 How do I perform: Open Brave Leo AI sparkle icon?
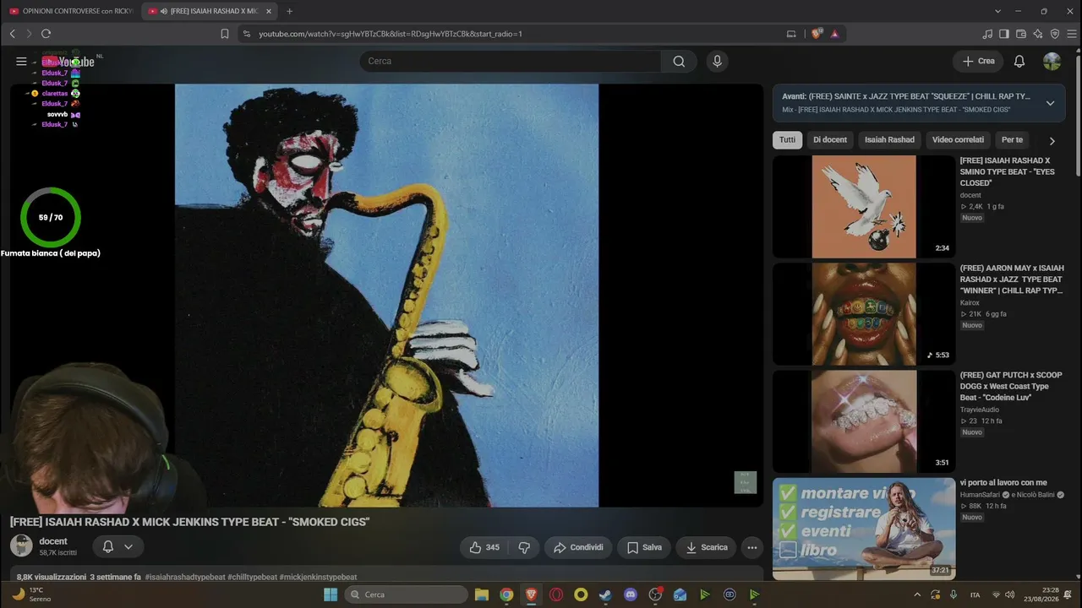click(1038, 34)
